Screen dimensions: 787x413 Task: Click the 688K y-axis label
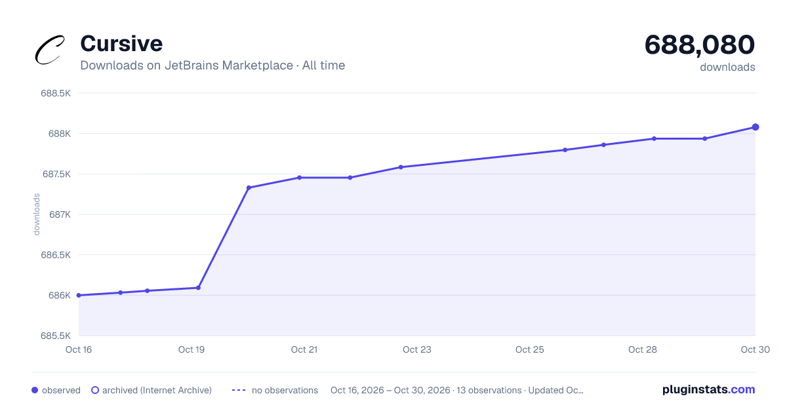click(x=59, y=134)
